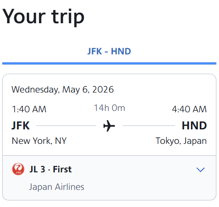Click the Wednesday, May 6, 2026 date
This screenshot has height=207, width=219.
[x=63, y=89]
